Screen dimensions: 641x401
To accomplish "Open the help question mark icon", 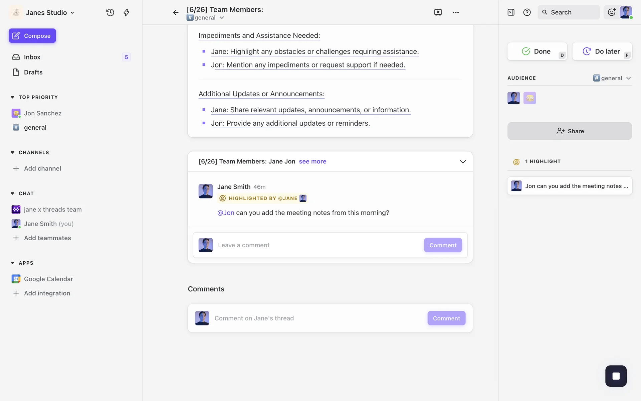I will [x=527, y=12].
